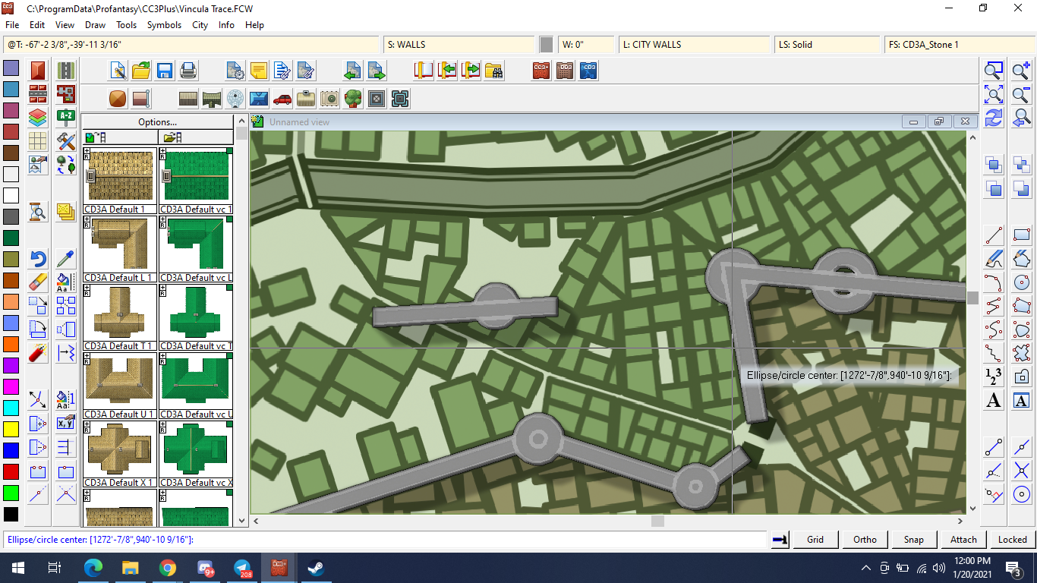Click the hammer and wrench tools icon
This screenshot has width=1037, height=583.
66,141
